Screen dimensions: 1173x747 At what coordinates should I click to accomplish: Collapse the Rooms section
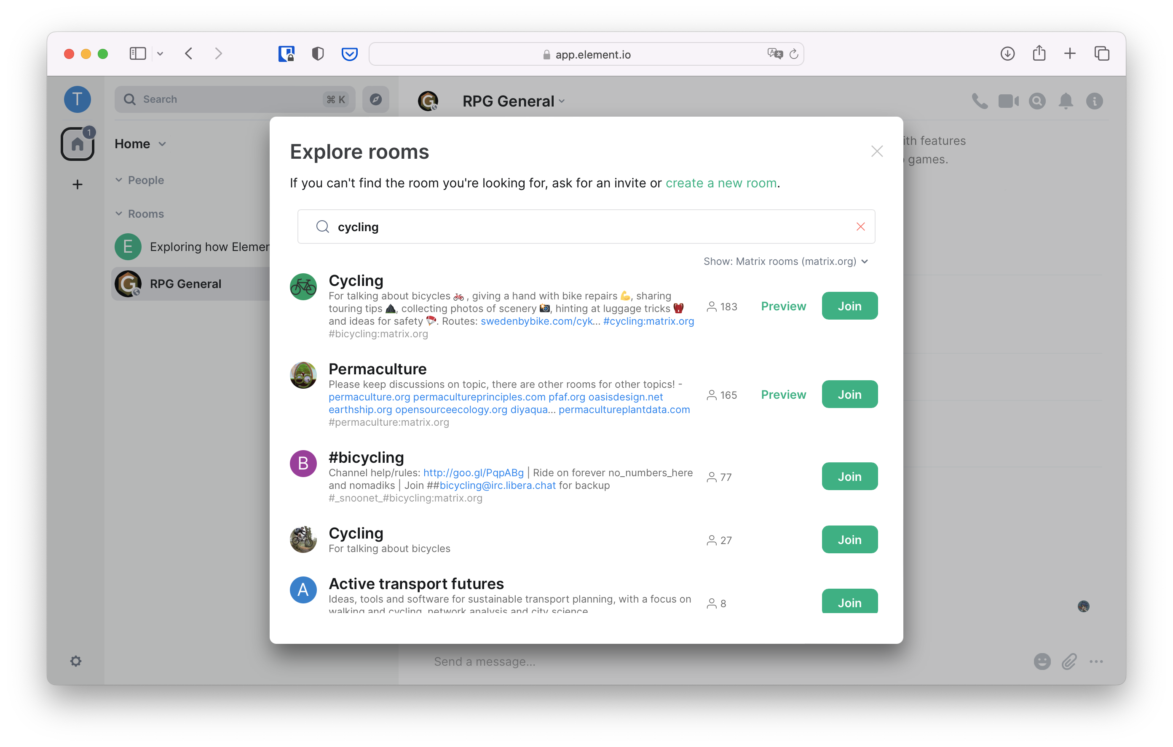pyautogui.click(x=119, y=213)
